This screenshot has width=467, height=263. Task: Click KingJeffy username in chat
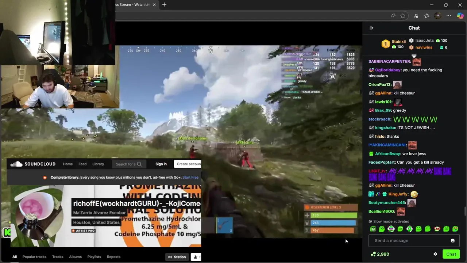click(398, 194)
